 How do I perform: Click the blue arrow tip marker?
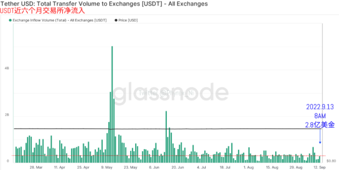(x=320, y=143)
